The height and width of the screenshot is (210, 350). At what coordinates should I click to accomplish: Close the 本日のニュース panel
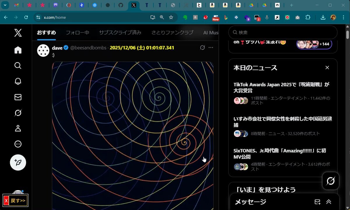coord(327,68)
